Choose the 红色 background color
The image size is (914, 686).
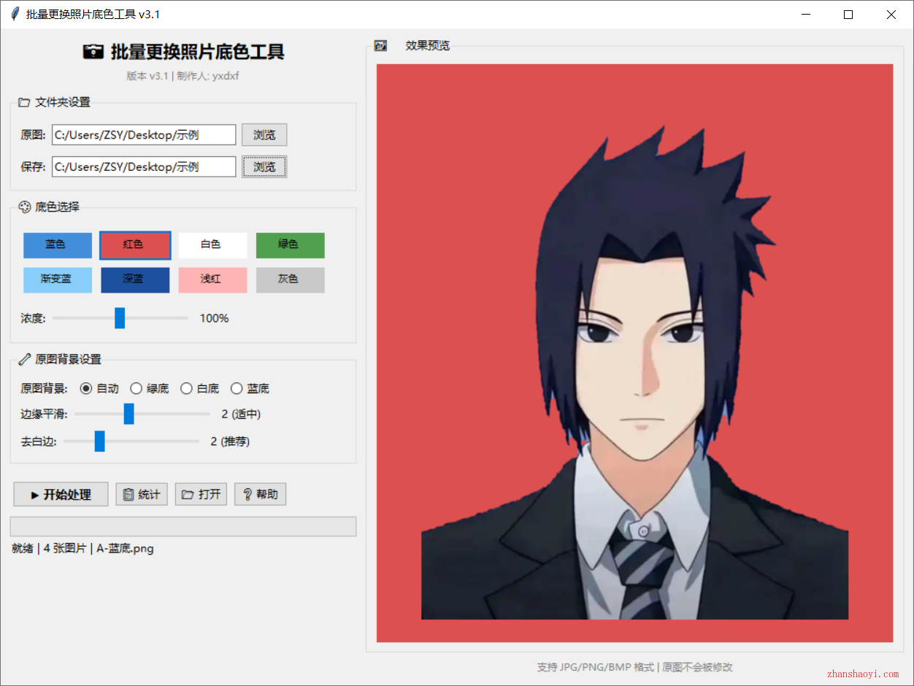[135, 245]
